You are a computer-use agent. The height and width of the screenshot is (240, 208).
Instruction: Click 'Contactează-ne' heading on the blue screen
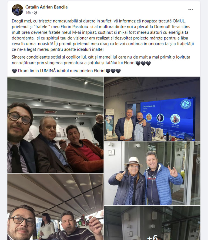[x=149, y=106]
